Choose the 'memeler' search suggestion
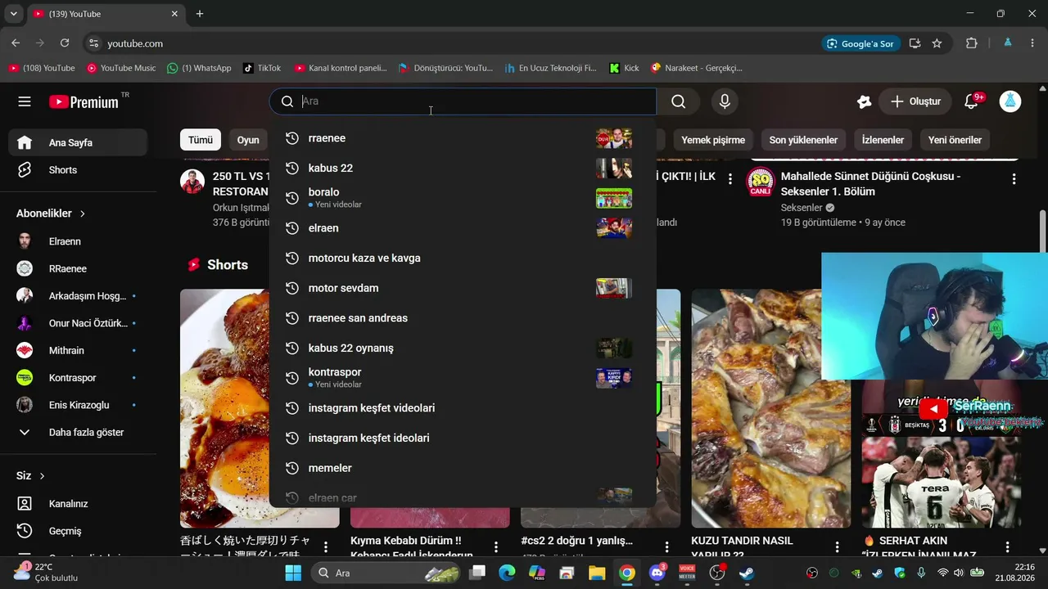 463,468
